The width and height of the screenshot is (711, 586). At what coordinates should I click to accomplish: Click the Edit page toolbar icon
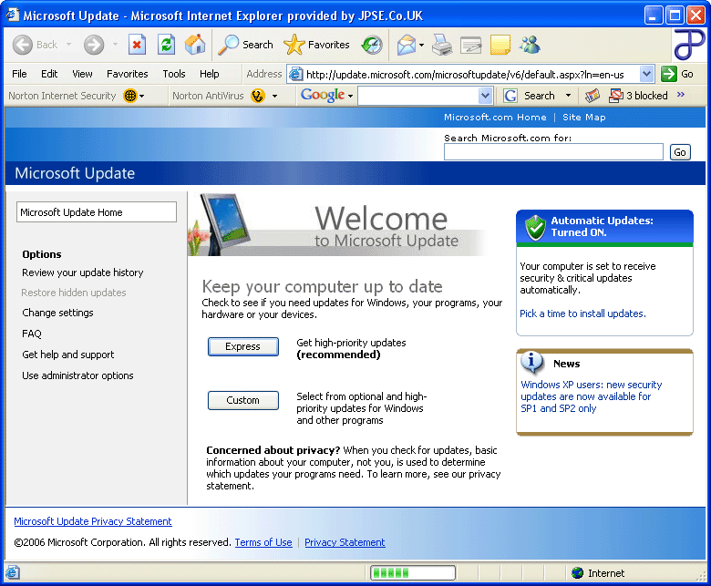coord(471,45)
